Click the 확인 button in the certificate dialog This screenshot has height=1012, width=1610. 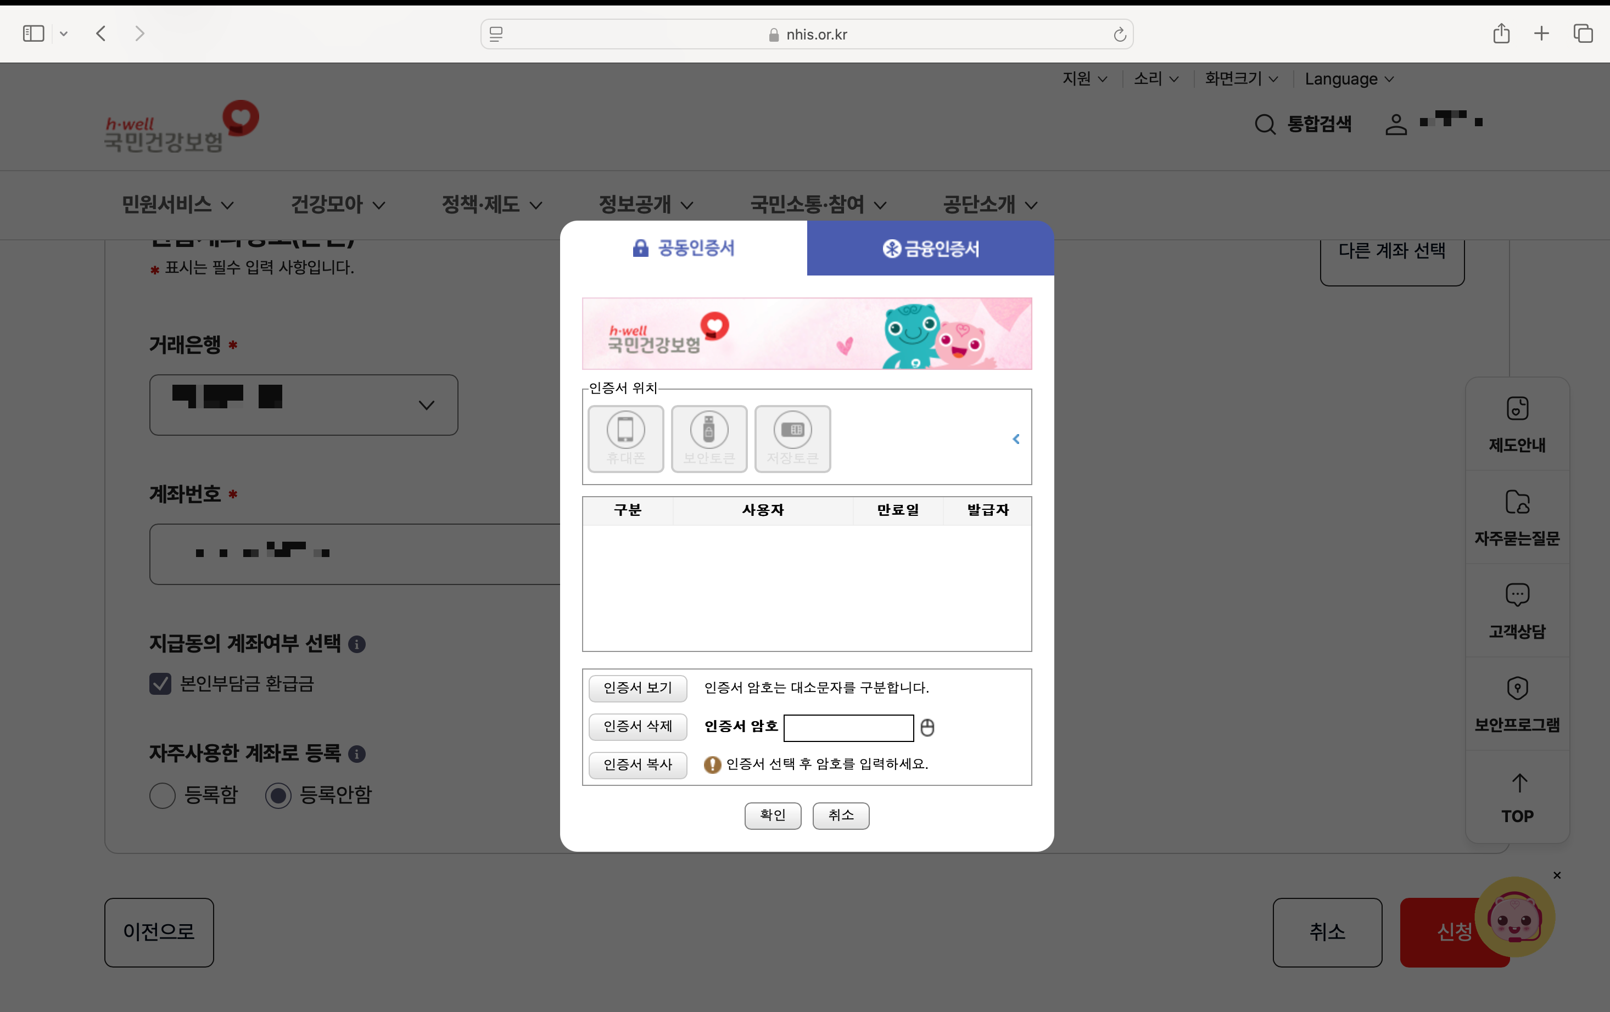click(772, 815)
